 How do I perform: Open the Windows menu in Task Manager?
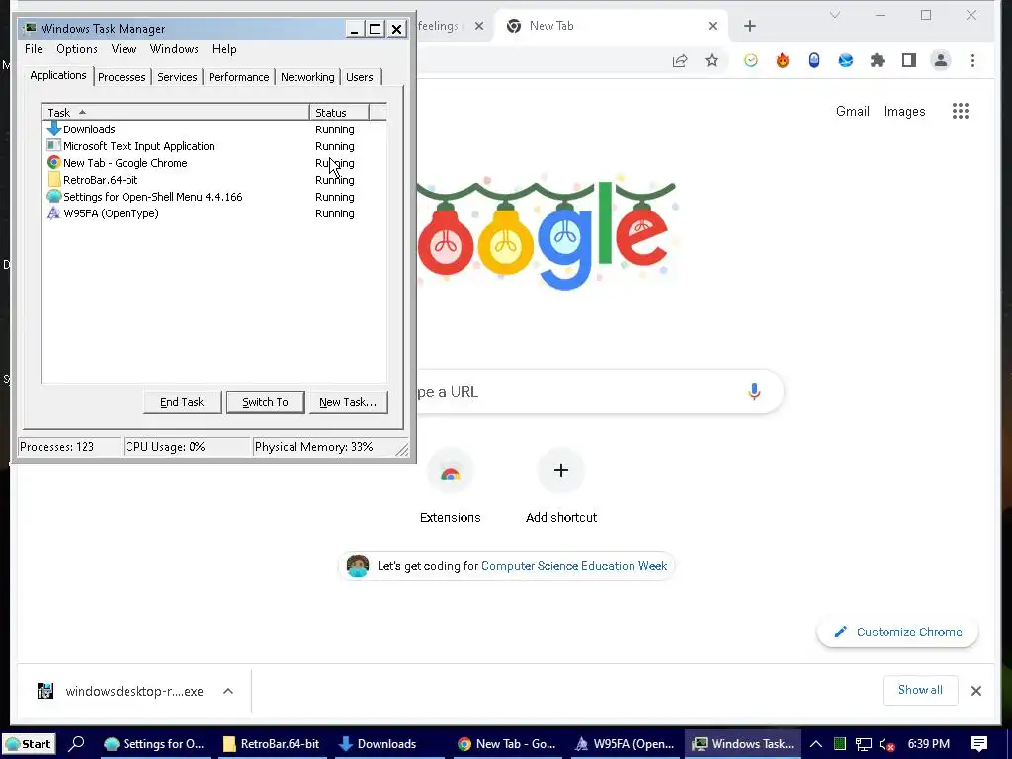[x=174, y=49]
